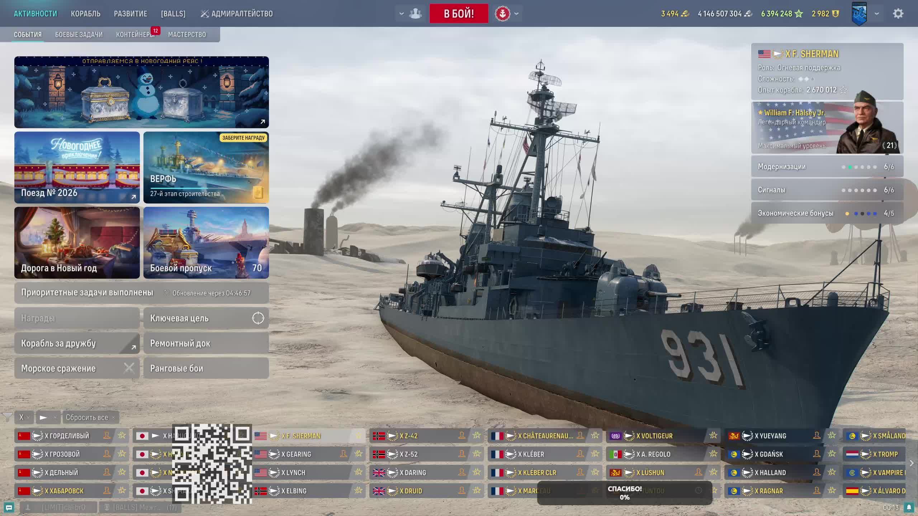Click the notification bell icon
Screen dimensions: 918x516
point(909,507)
